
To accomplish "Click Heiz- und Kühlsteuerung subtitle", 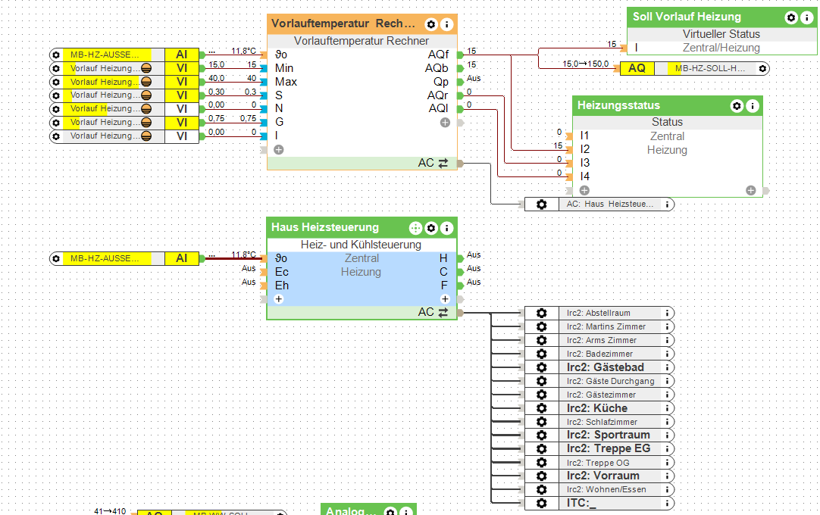I will tap(361, 245).
